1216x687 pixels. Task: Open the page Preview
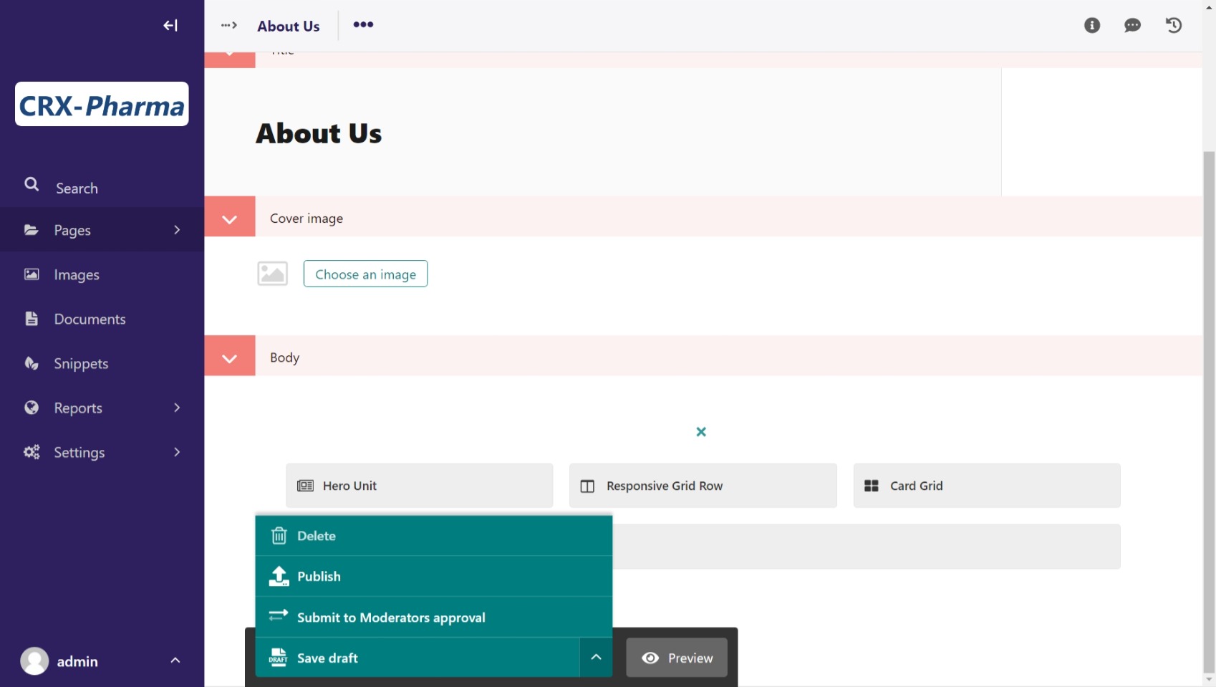(677, 658)
